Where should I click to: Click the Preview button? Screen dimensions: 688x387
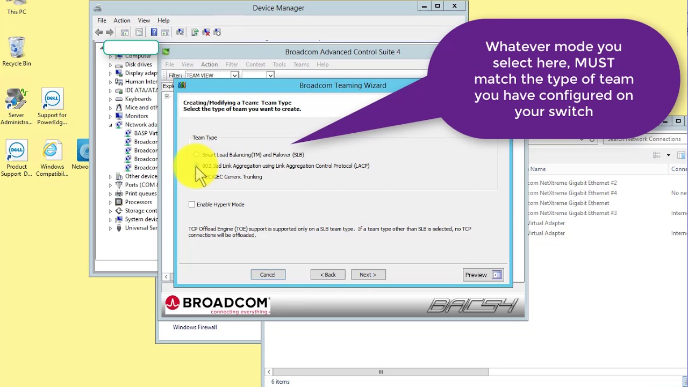(483, 275)
